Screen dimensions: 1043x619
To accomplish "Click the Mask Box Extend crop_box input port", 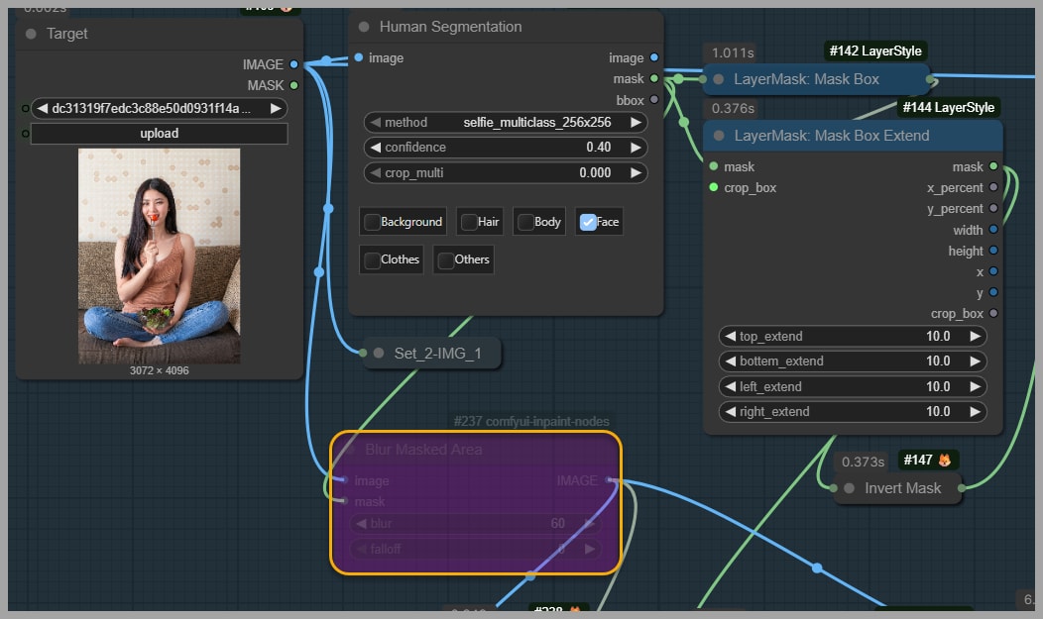I will coord(713,187).
